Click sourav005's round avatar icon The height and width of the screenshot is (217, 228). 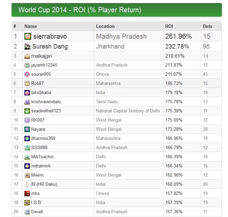(x=27, y=74)
